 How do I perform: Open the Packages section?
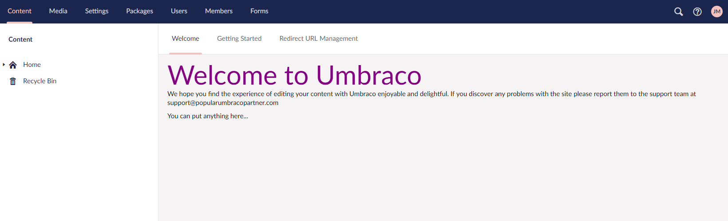point(139,11)
